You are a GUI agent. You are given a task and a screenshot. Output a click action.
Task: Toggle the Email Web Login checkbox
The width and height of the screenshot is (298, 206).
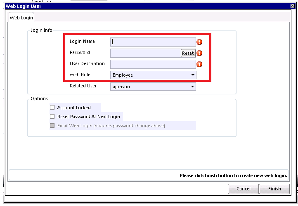[x=52, y=126]
